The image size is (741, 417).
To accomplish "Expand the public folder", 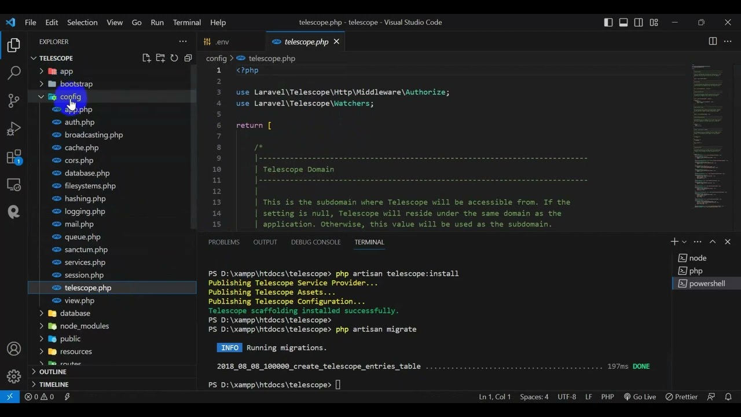I will 41,339.
